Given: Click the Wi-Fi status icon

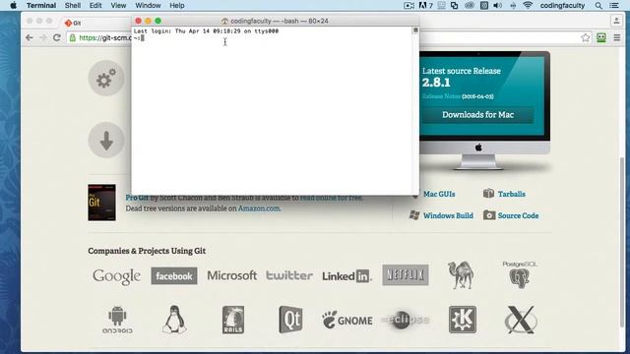Looking at the screenshot, I should click(528, 5).
